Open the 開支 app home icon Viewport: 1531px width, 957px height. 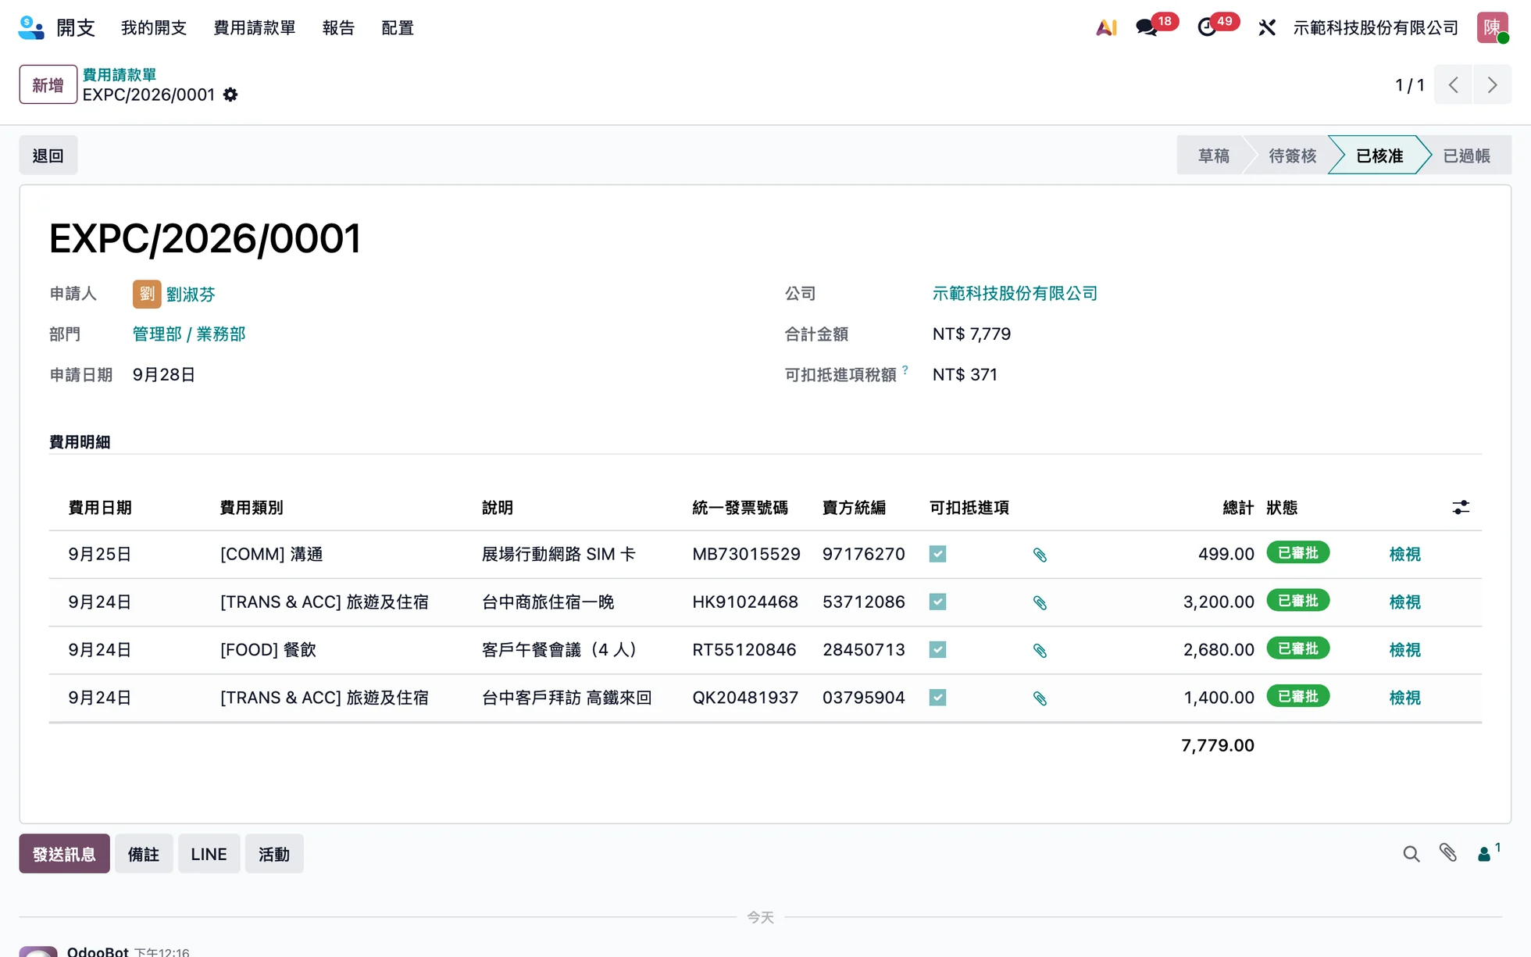(31, 27)
